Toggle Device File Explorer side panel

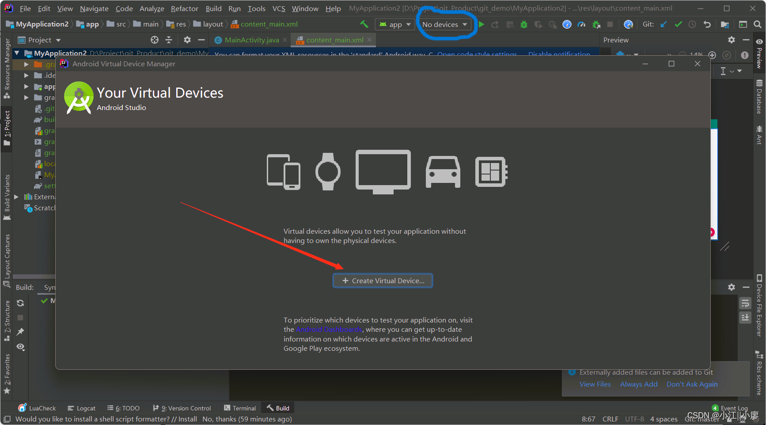tap(759, 306)
